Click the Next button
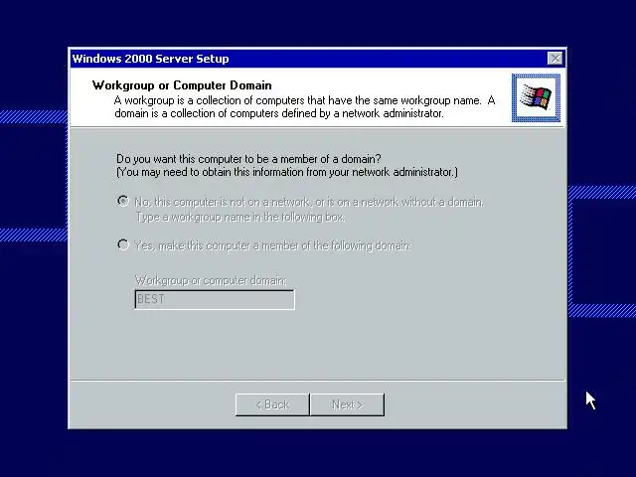The height and width of the screenshot is (477, 636). coord(347,404)
